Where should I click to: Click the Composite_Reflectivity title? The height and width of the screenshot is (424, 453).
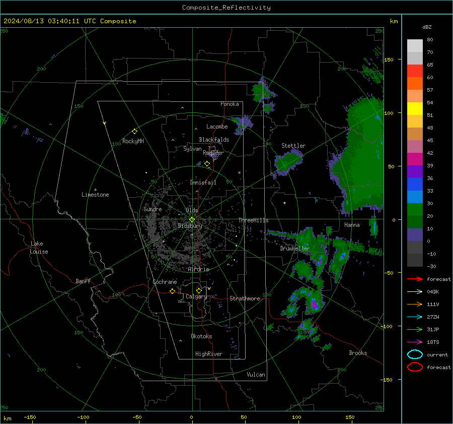point(226,8)
